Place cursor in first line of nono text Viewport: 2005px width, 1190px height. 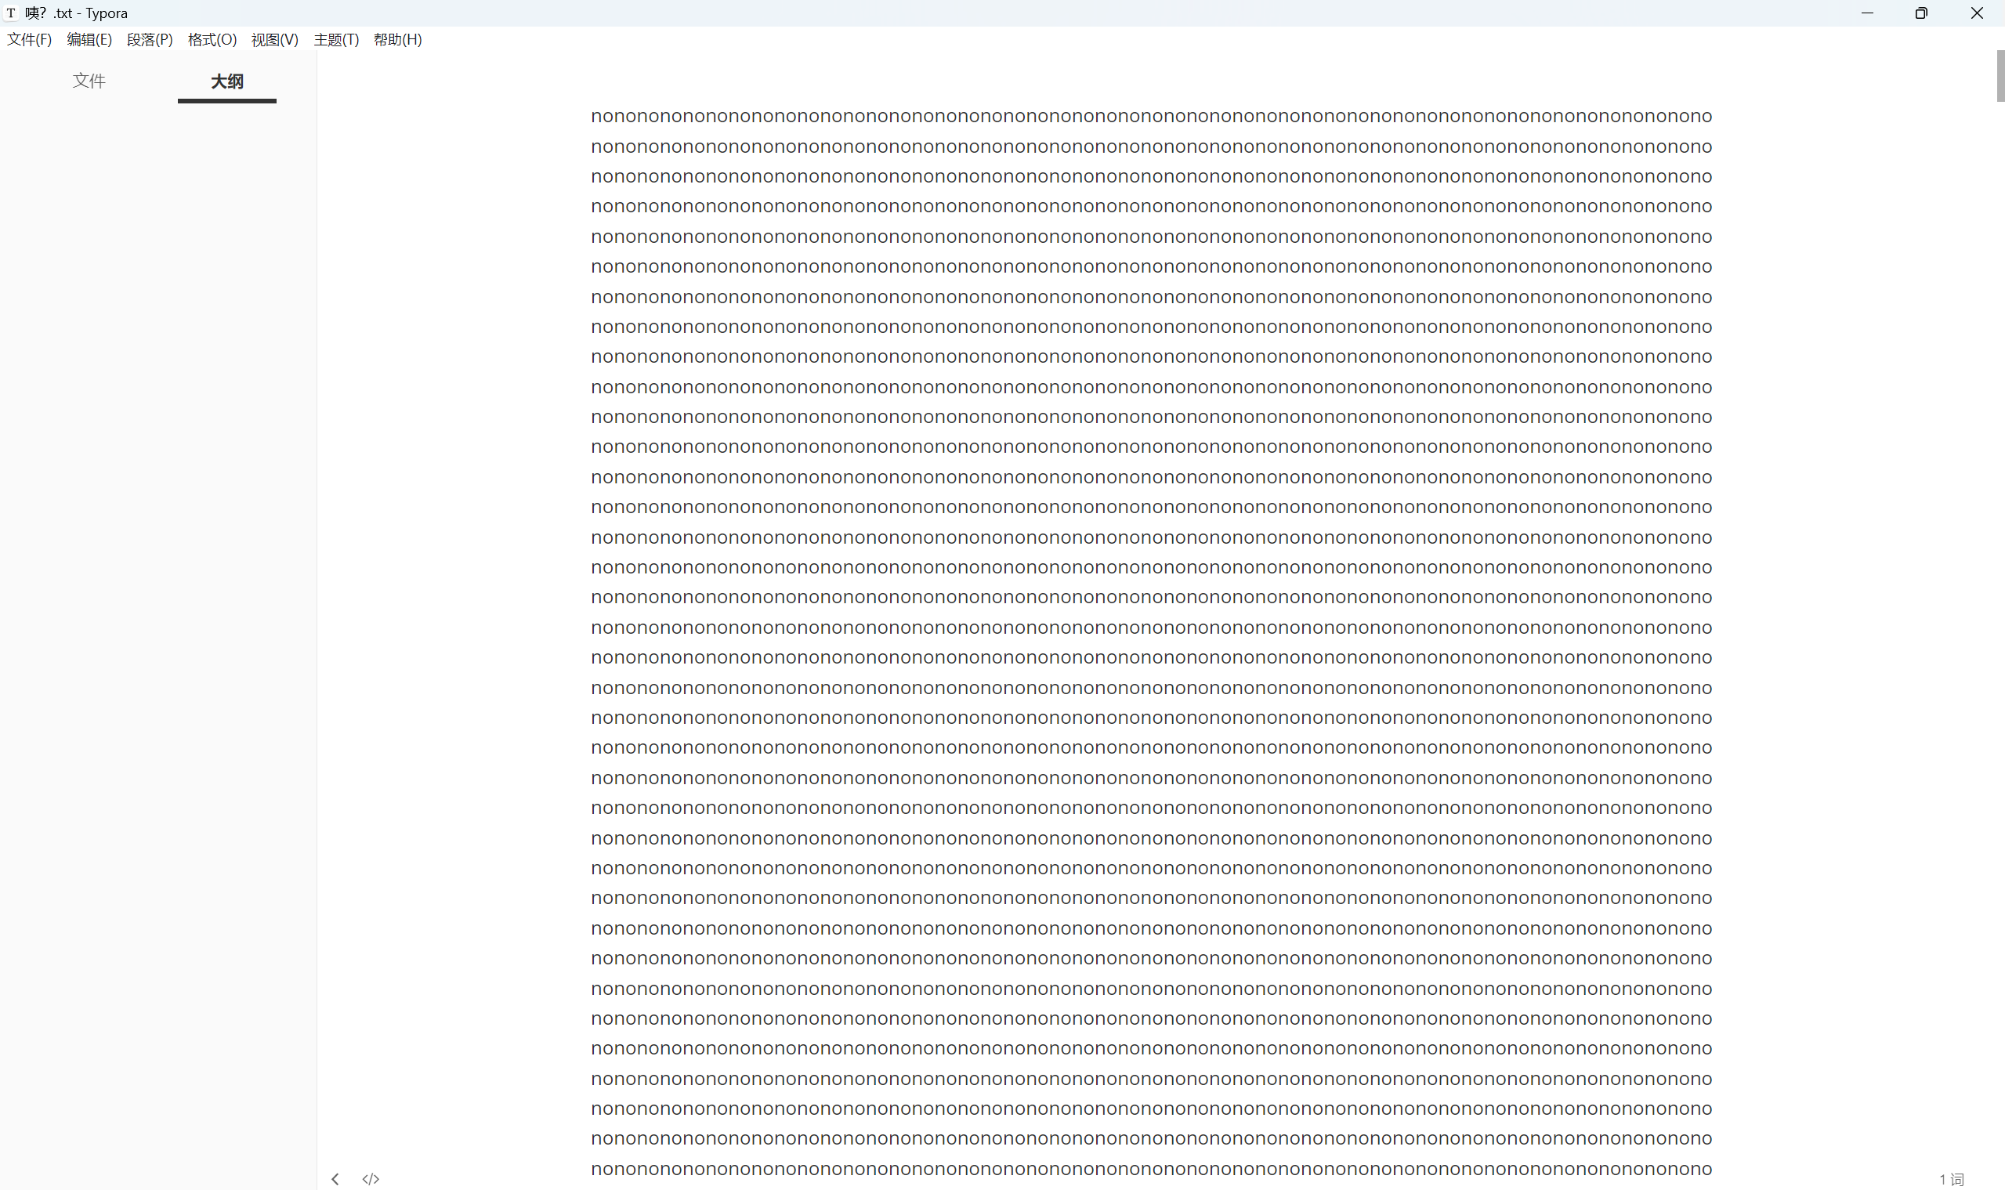(1152, 116)
